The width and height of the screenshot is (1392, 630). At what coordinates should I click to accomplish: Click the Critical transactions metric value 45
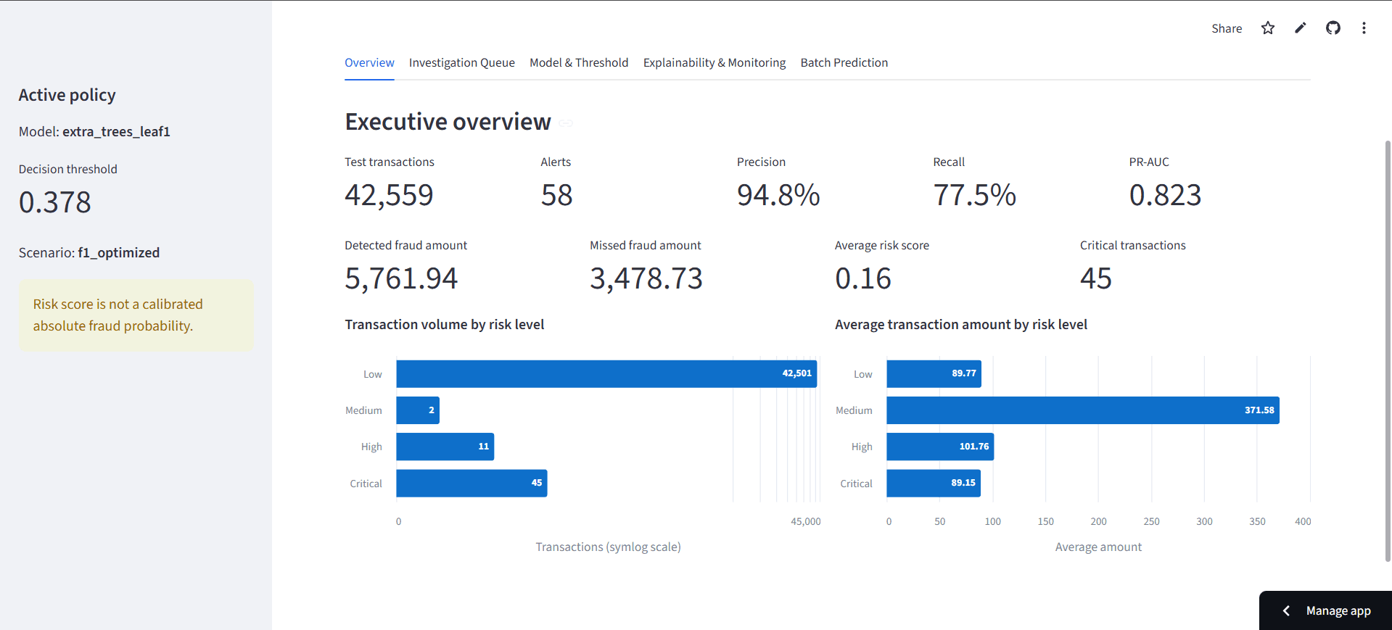pos(1096,278)
